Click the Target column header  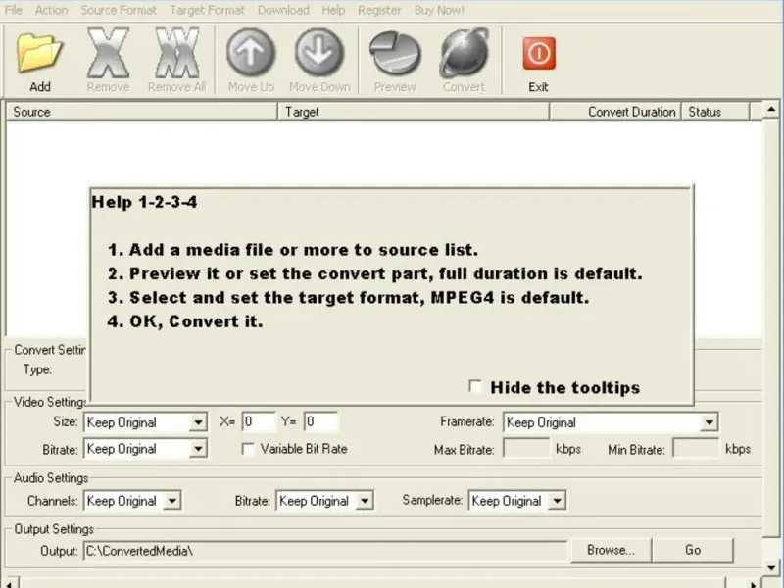[414, 112]
